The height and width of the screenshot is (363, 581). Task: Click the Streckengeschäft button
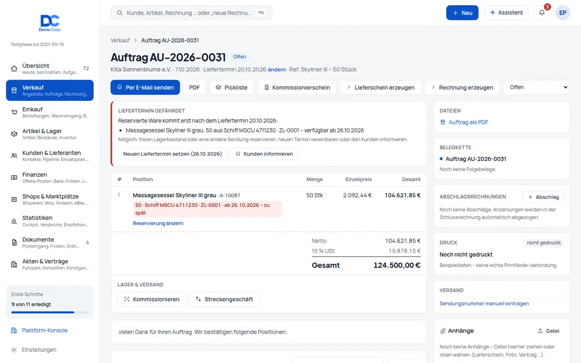pos(224,299)
